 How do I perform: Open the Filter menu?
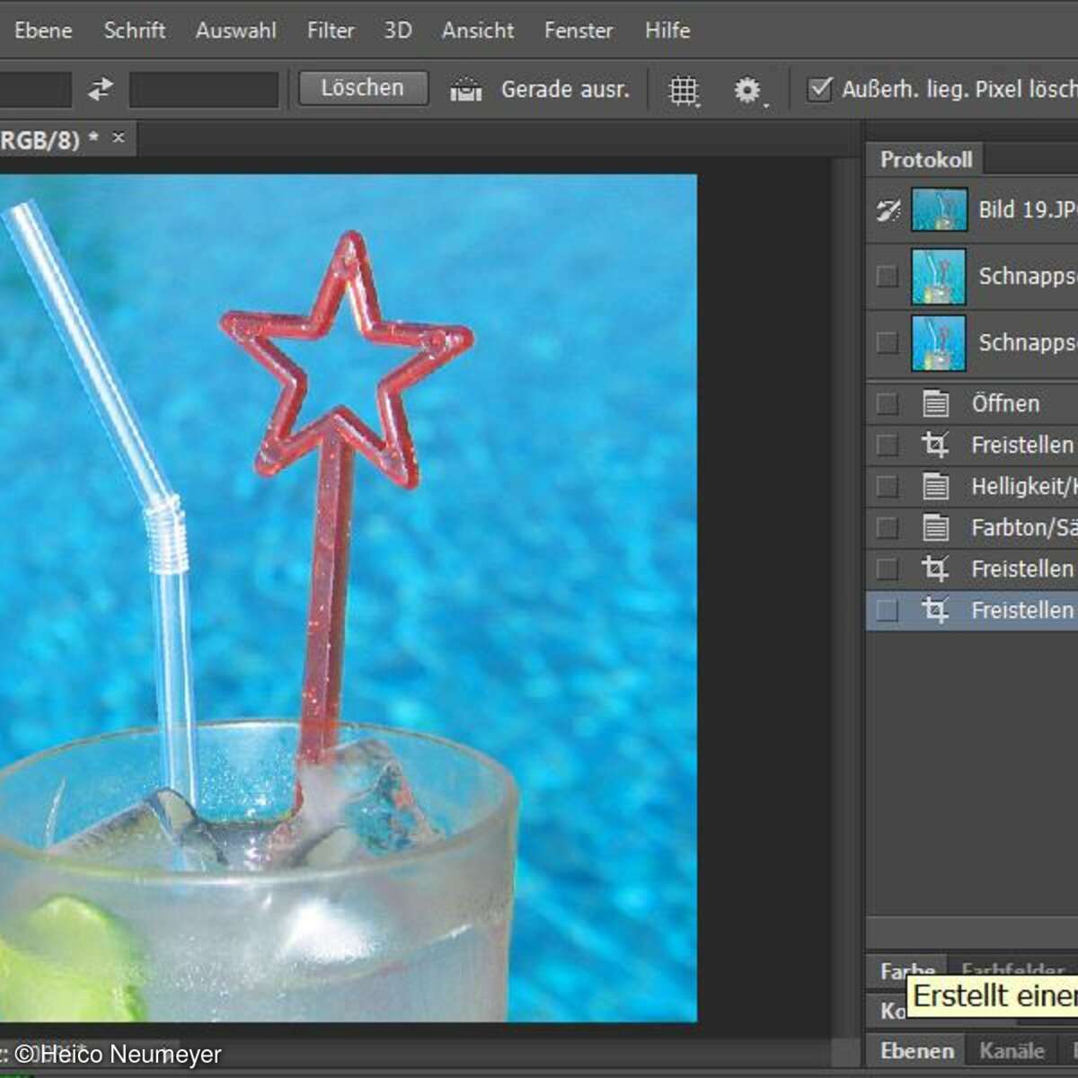point(330,31)
